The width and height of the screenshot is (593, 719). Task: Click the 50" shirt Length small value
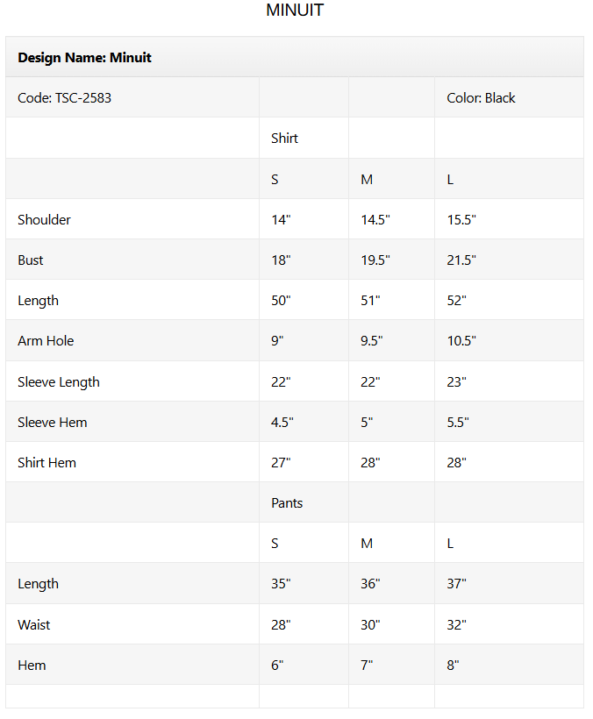pyautogui.click(x=281, y=301)
